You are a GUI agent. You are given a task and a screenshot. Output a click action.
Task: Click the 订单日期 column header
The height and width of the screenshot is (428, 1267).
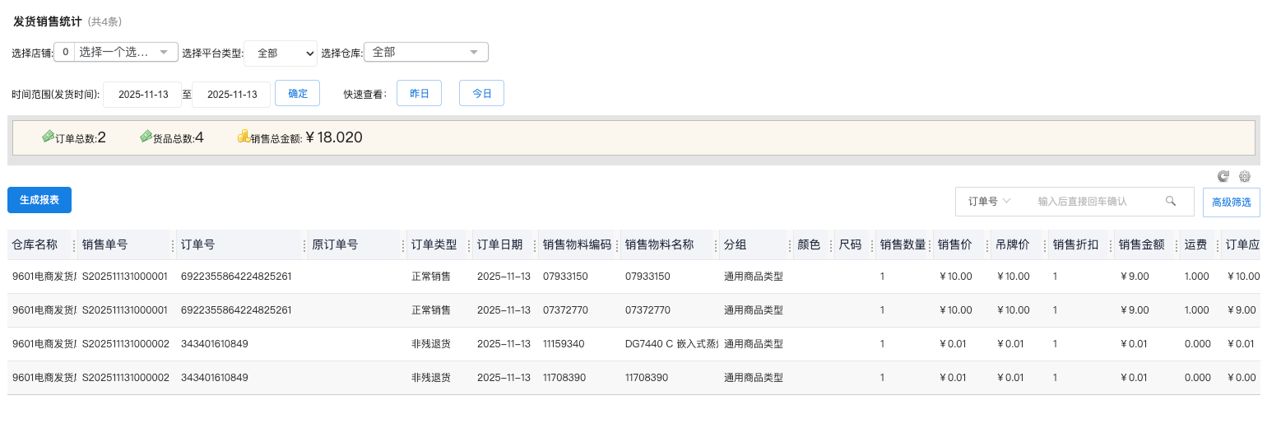click(499, 244)
